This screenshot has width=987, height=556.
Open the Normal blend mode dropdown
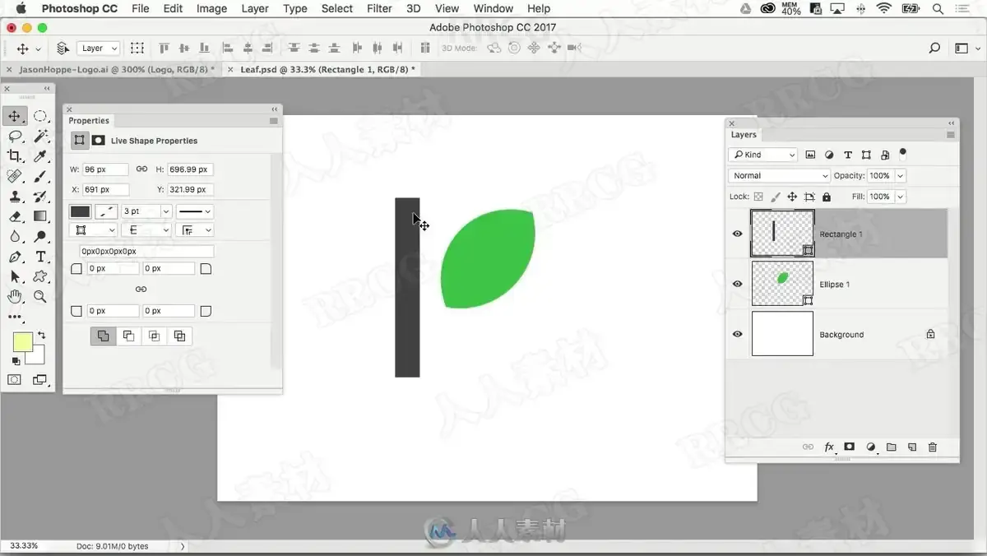(779, 175)
